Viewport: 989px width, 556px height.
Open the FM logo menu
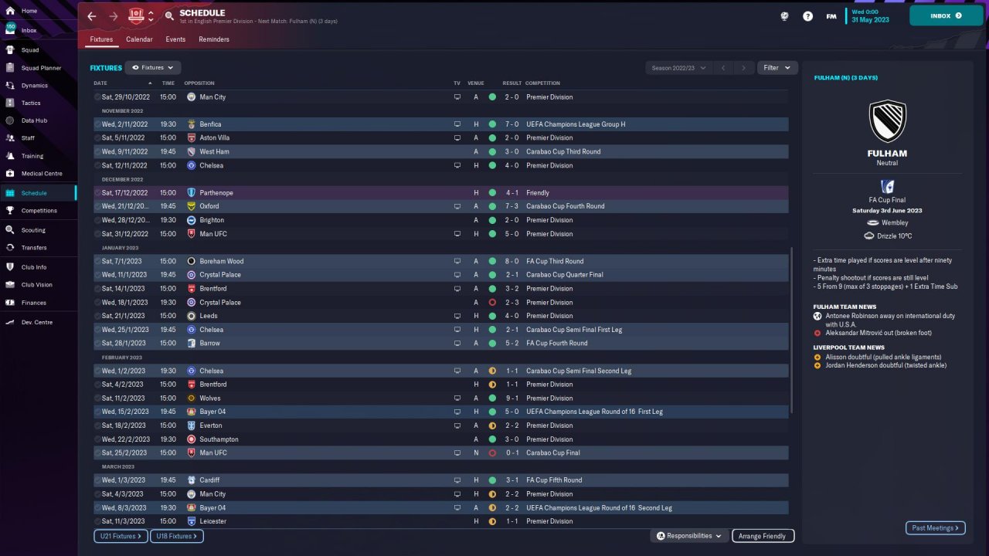pyautogui.click(x=831, y=15)
